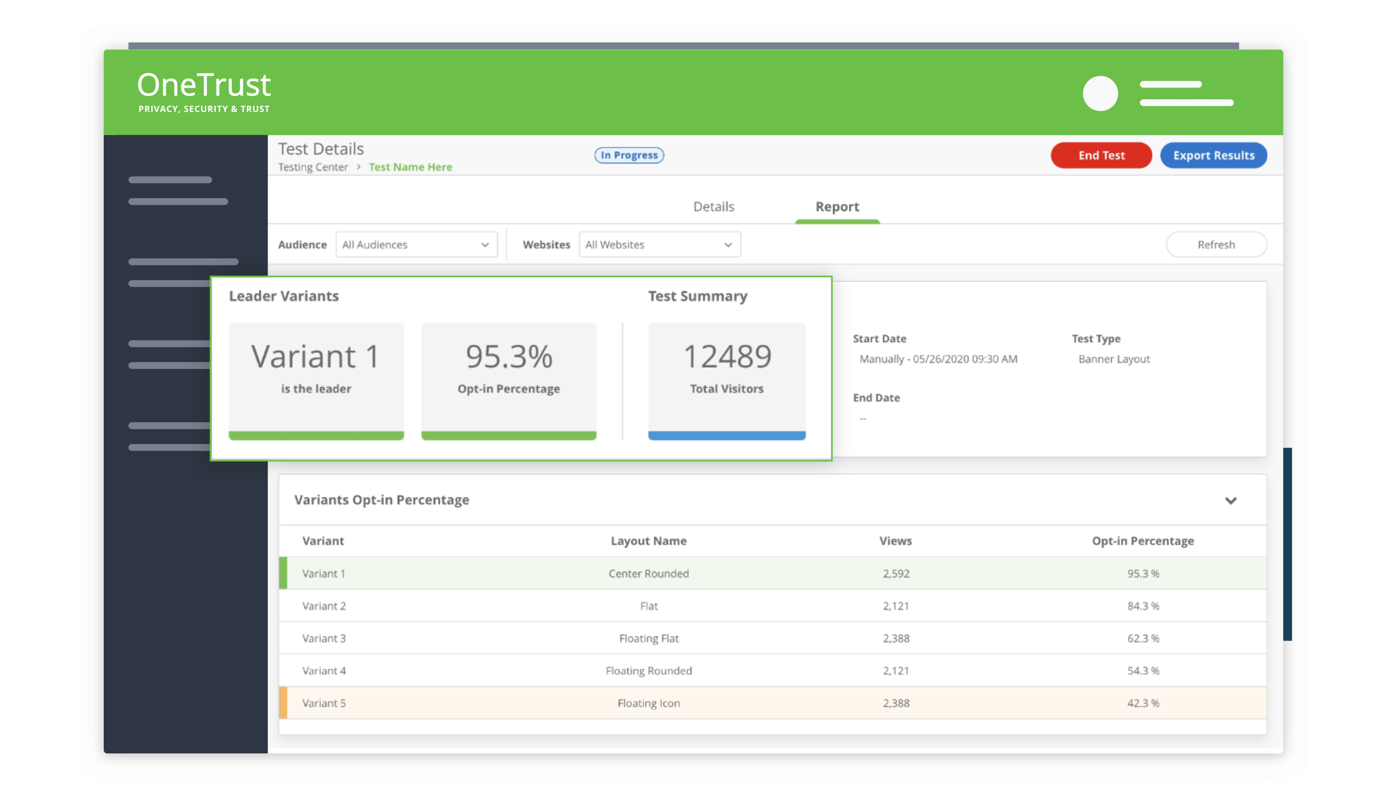
Task: Click the breadcrumb chevron after Testing Center
Action: pyautogui.click(x=358, y=167)
